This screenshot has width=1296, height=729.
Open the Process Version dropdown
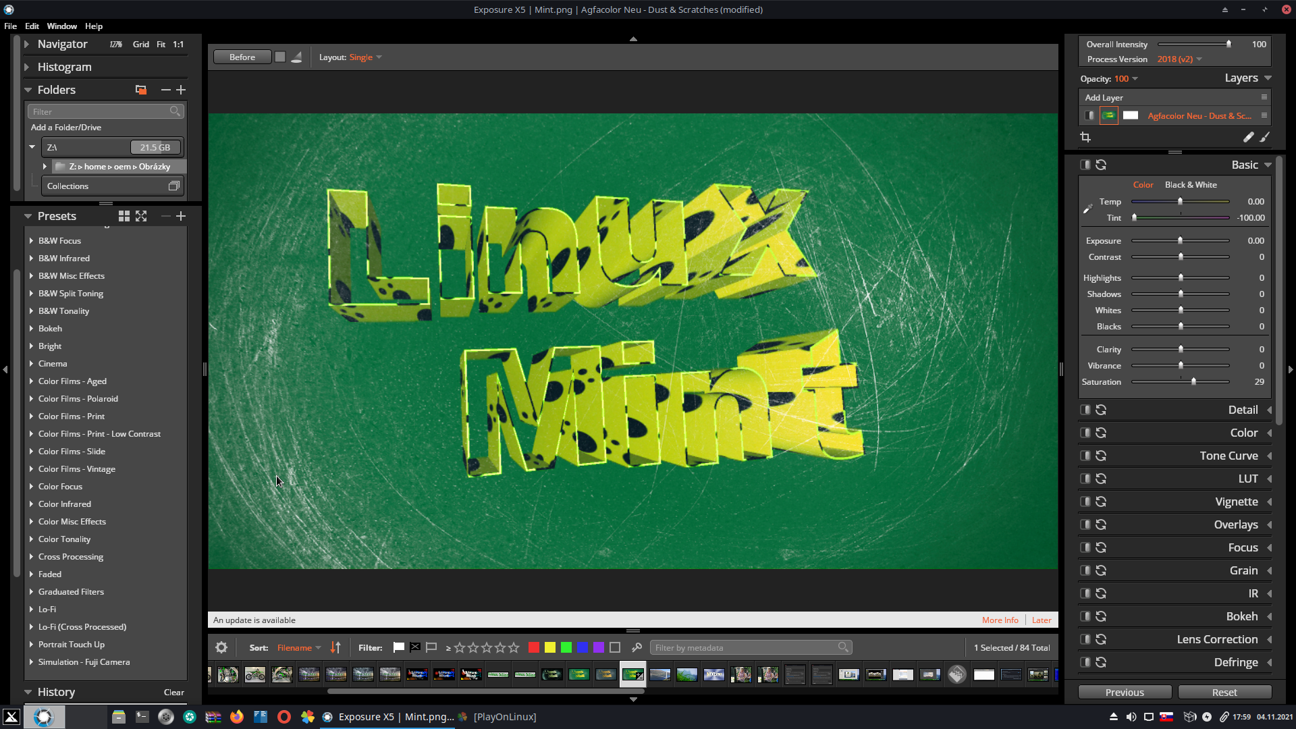(x=1179, y=59)
